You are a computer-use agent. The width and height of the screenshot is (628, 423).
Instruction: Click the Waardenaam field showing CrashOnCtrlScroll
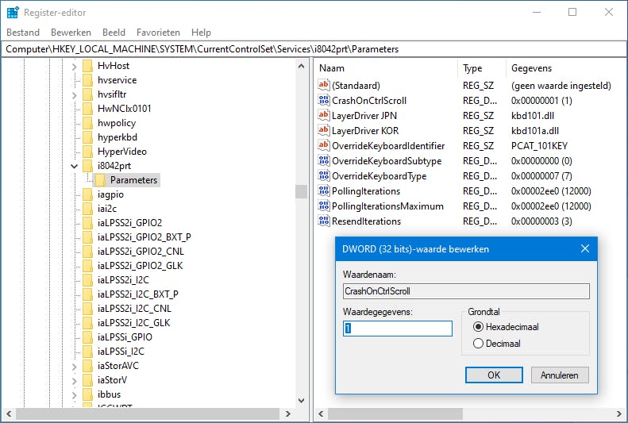click(x=466, y=291)
